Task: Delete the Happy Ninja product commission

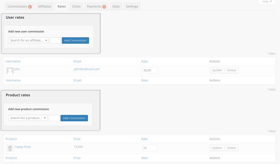Action: click(x=231, y=148)
